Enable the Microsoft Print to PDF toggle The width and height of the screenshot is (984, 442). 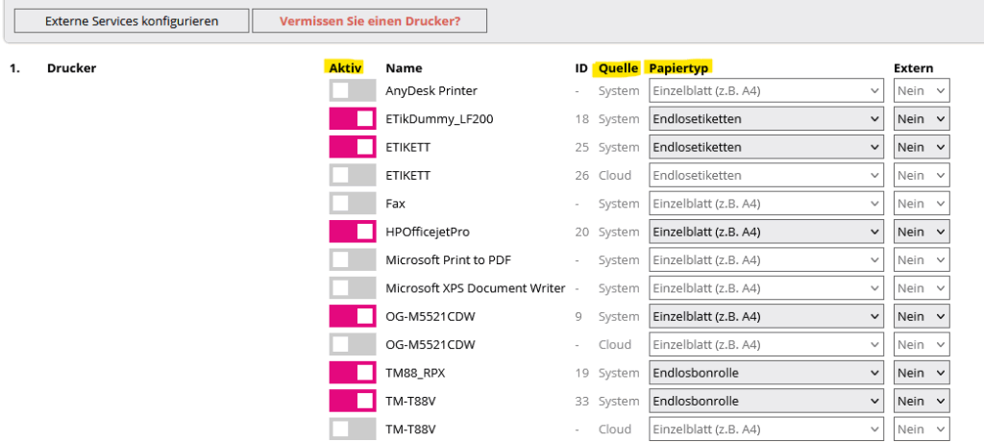pos(352,260)
